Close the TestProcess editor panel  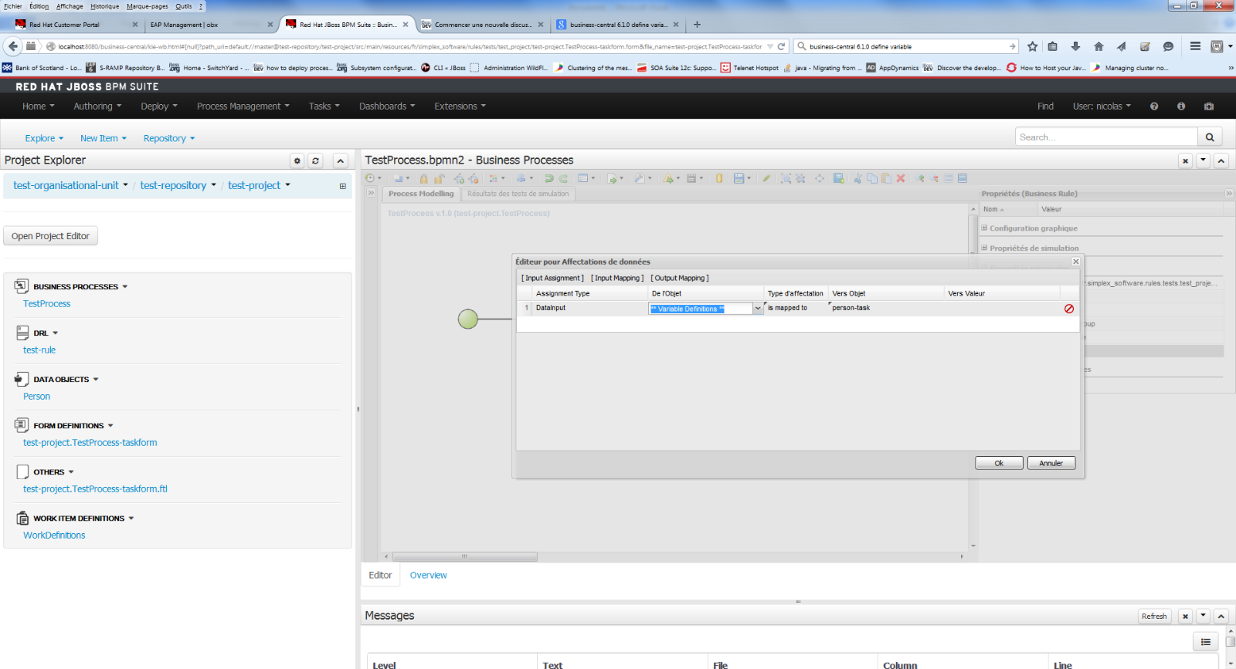click(x=1185, y=160)
